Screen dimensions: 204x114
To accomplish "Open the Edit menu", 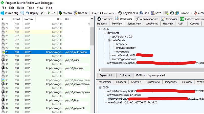I will tap(11, 8).
